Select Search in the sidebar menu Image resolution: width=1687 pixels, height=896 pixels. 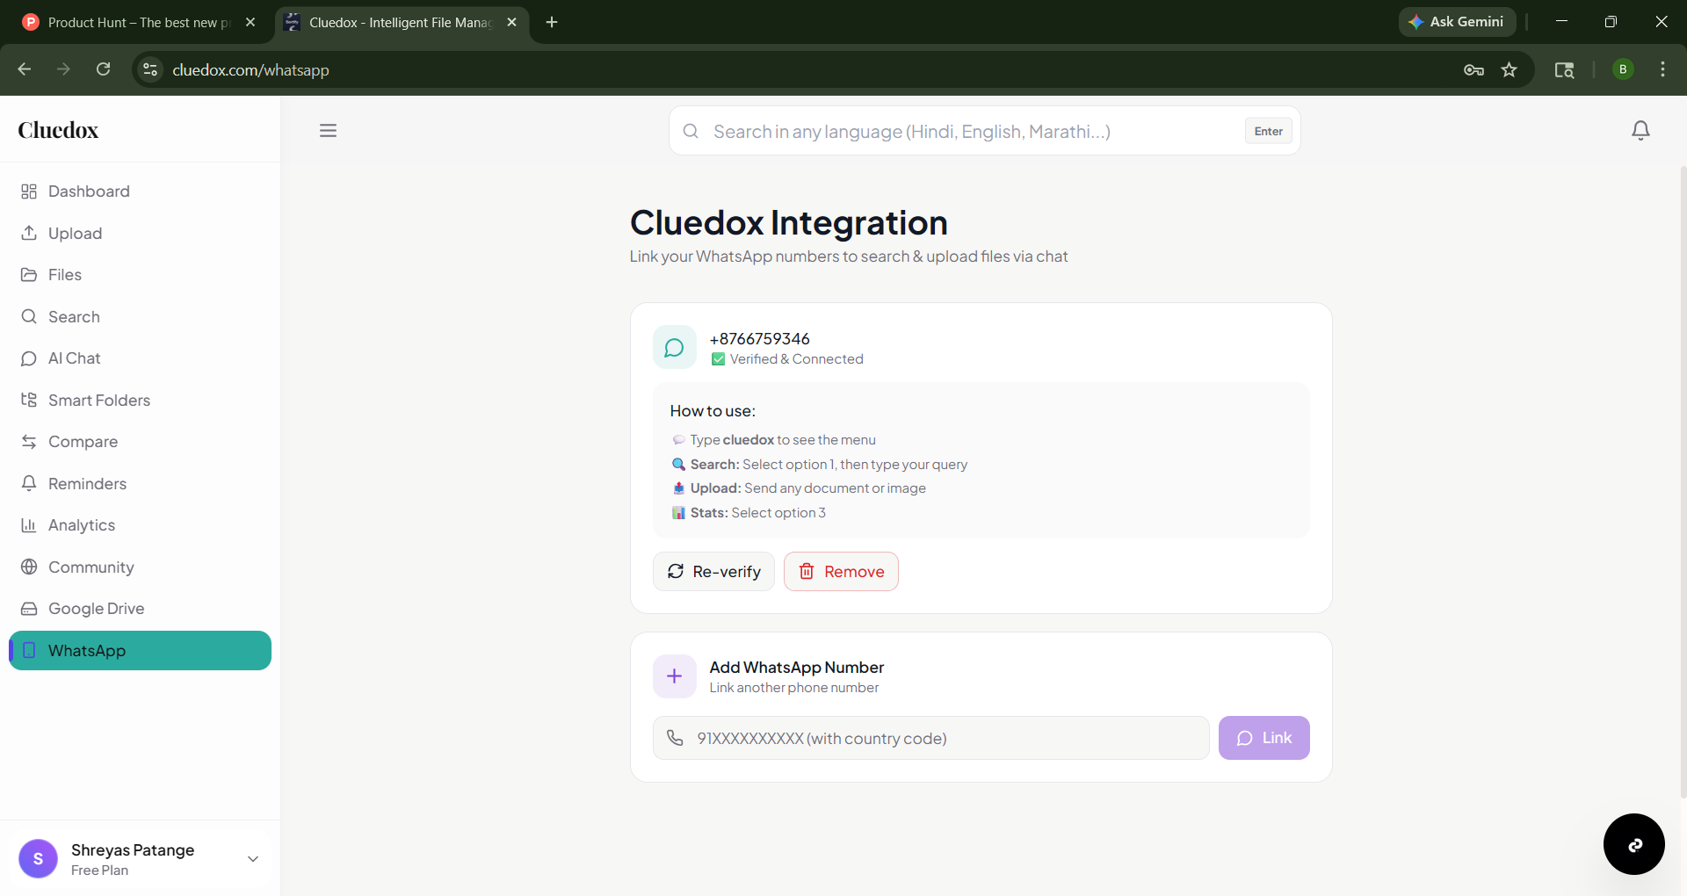coord(140,316)
